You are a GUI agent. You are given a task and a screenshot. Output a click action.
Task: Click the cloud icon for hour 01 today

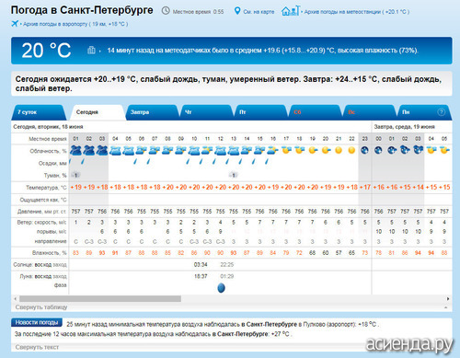[75, 151]
